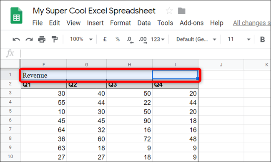Select cell with 72 in row 8
Image resolution: width=271 pixels, height=162 pixels.
point(129,139)
